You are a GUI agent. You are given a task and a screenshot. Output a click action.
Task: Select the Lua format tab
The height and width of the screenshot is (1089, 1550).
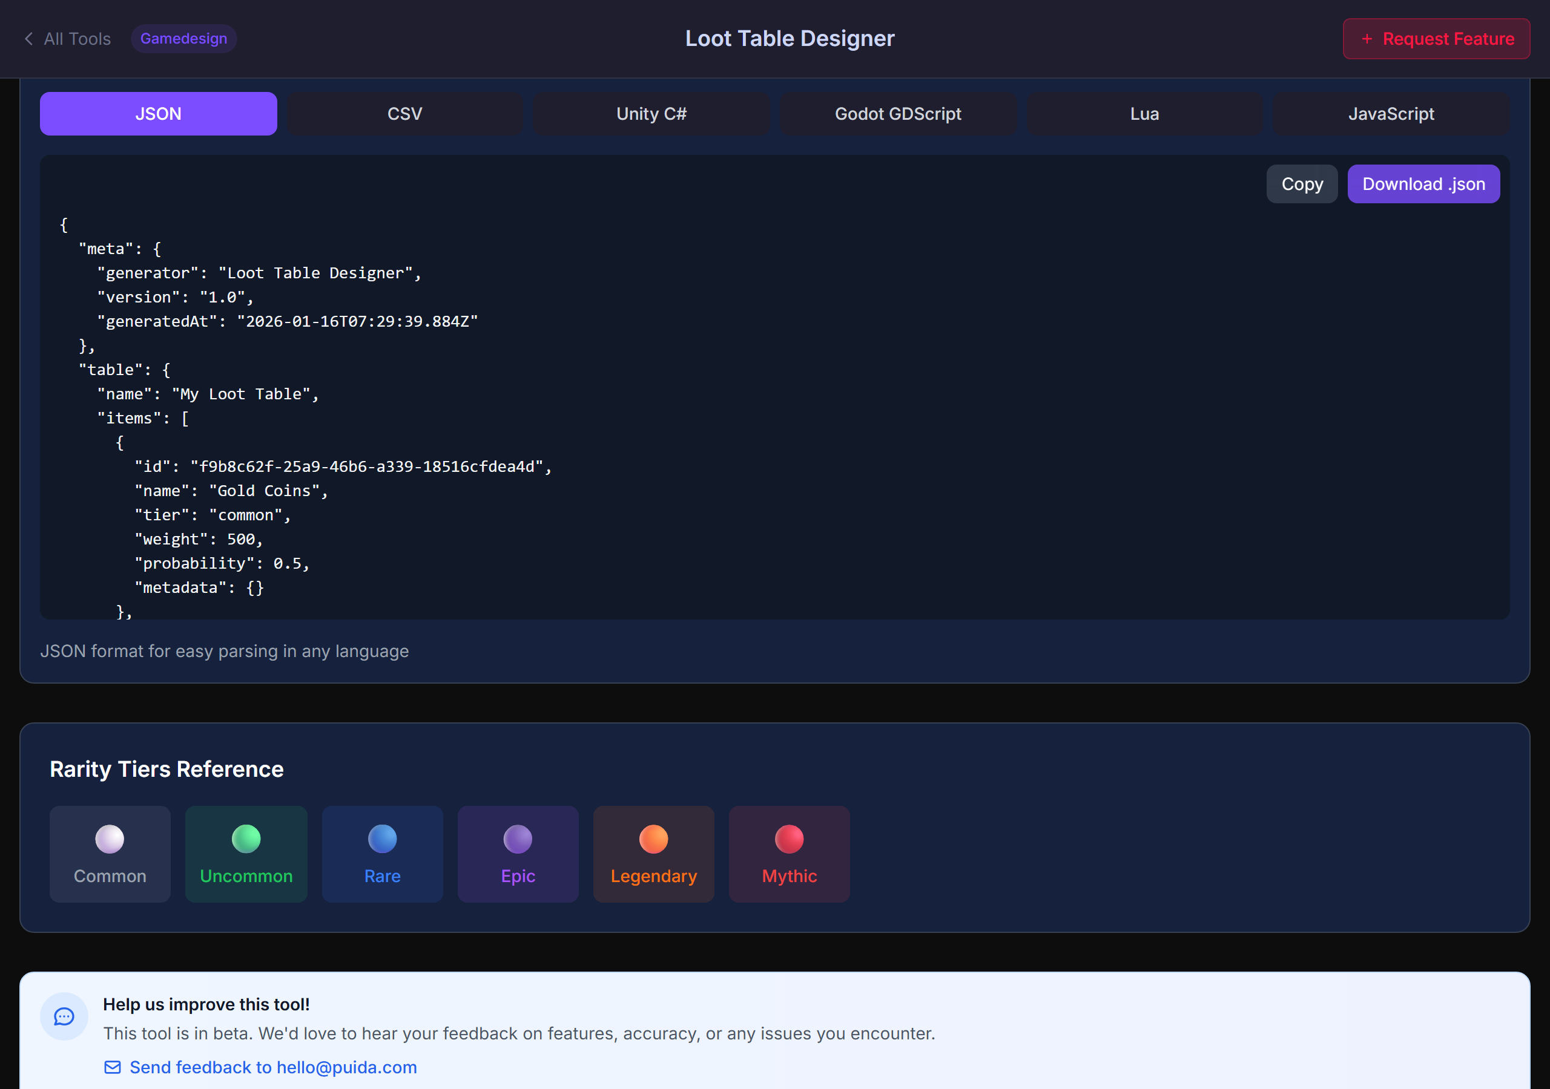(x=1144, y=113)
